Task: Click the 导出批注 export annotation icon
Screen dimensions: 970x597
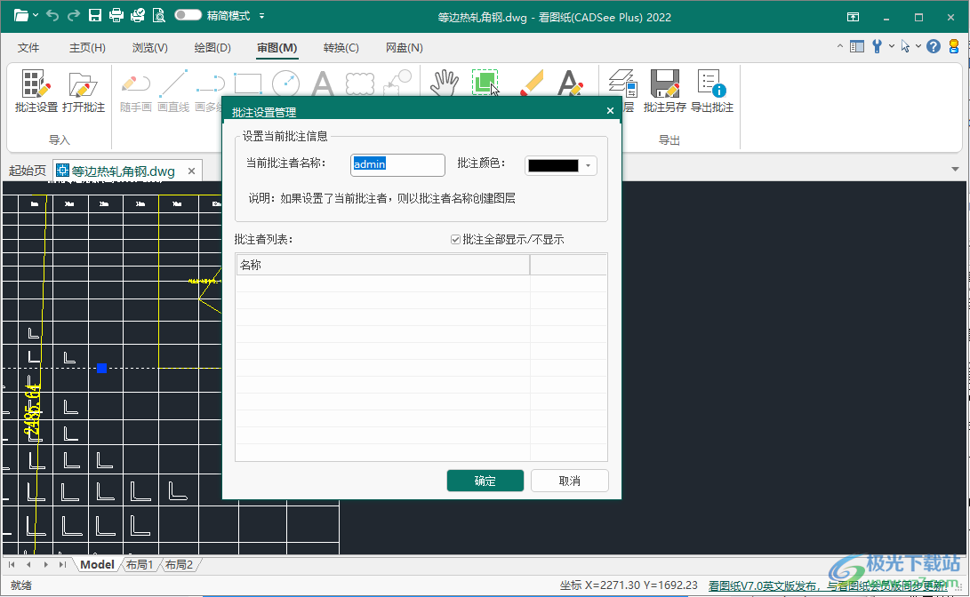Action: coord(712,91)
